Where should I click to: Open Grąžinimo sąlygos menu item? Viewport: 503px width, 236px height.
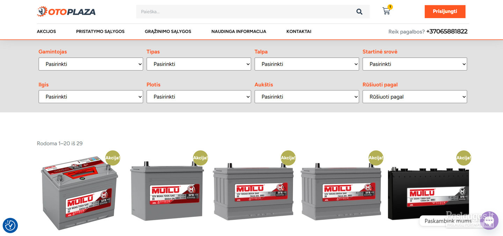(168, 31)
